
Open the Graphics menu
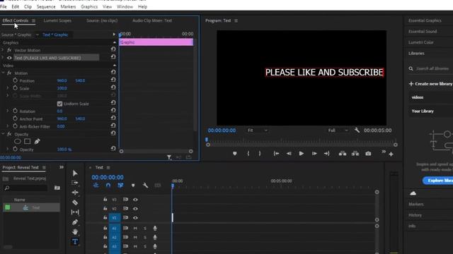(89, 6)
